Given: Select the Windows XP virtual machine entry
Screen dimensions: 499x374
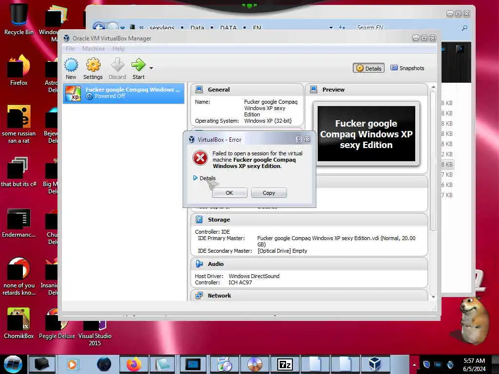Looking at the screenshot, I should pyautogui.click(x=123, y=93).
